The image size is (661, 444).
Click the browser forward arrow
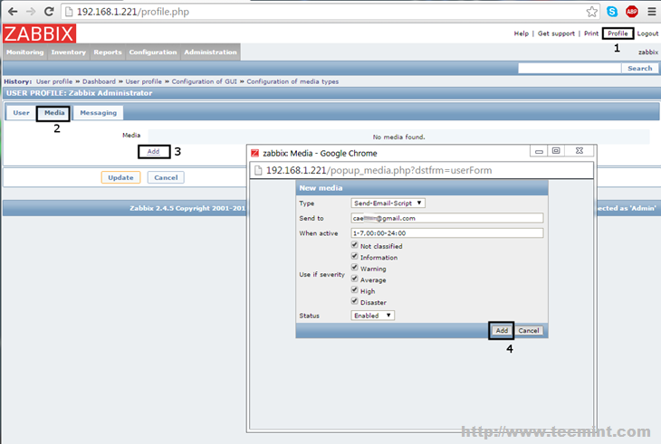[31, 12]
